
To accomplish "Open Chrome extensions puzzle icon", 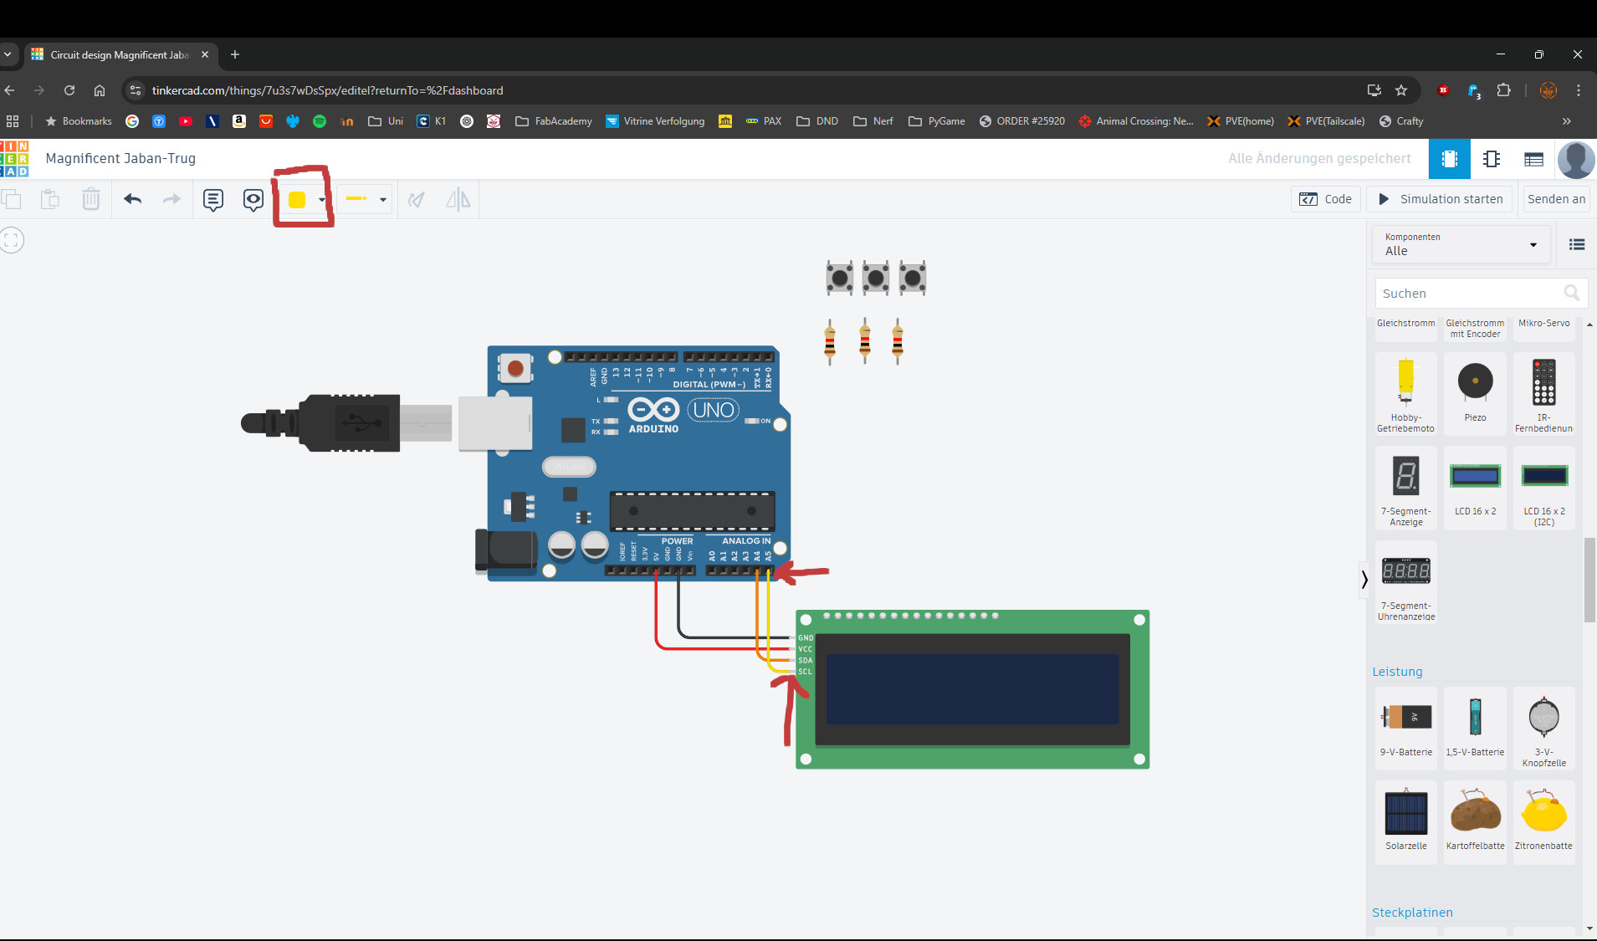I will 1503,90.
